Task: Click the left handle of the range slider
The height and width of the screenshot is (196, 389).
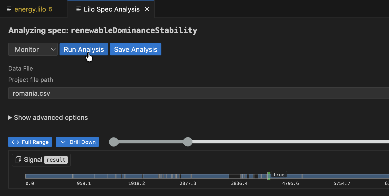Action: point(114,142)
